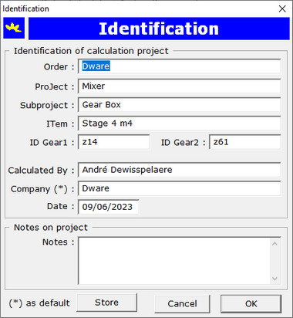Edit the ID Gear1 field z14

pyautogui.click(x=113, y=142)
